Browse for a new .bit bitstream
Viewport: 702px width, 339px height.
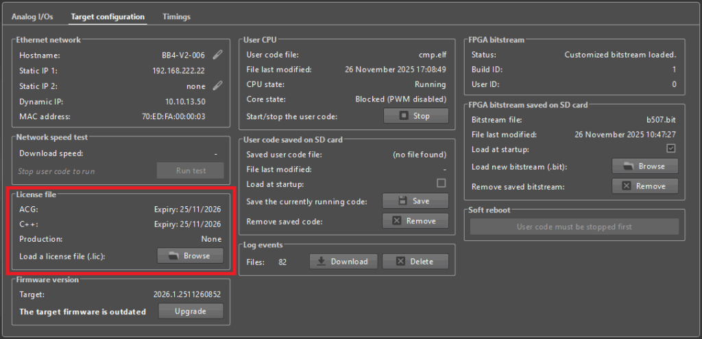644,166
